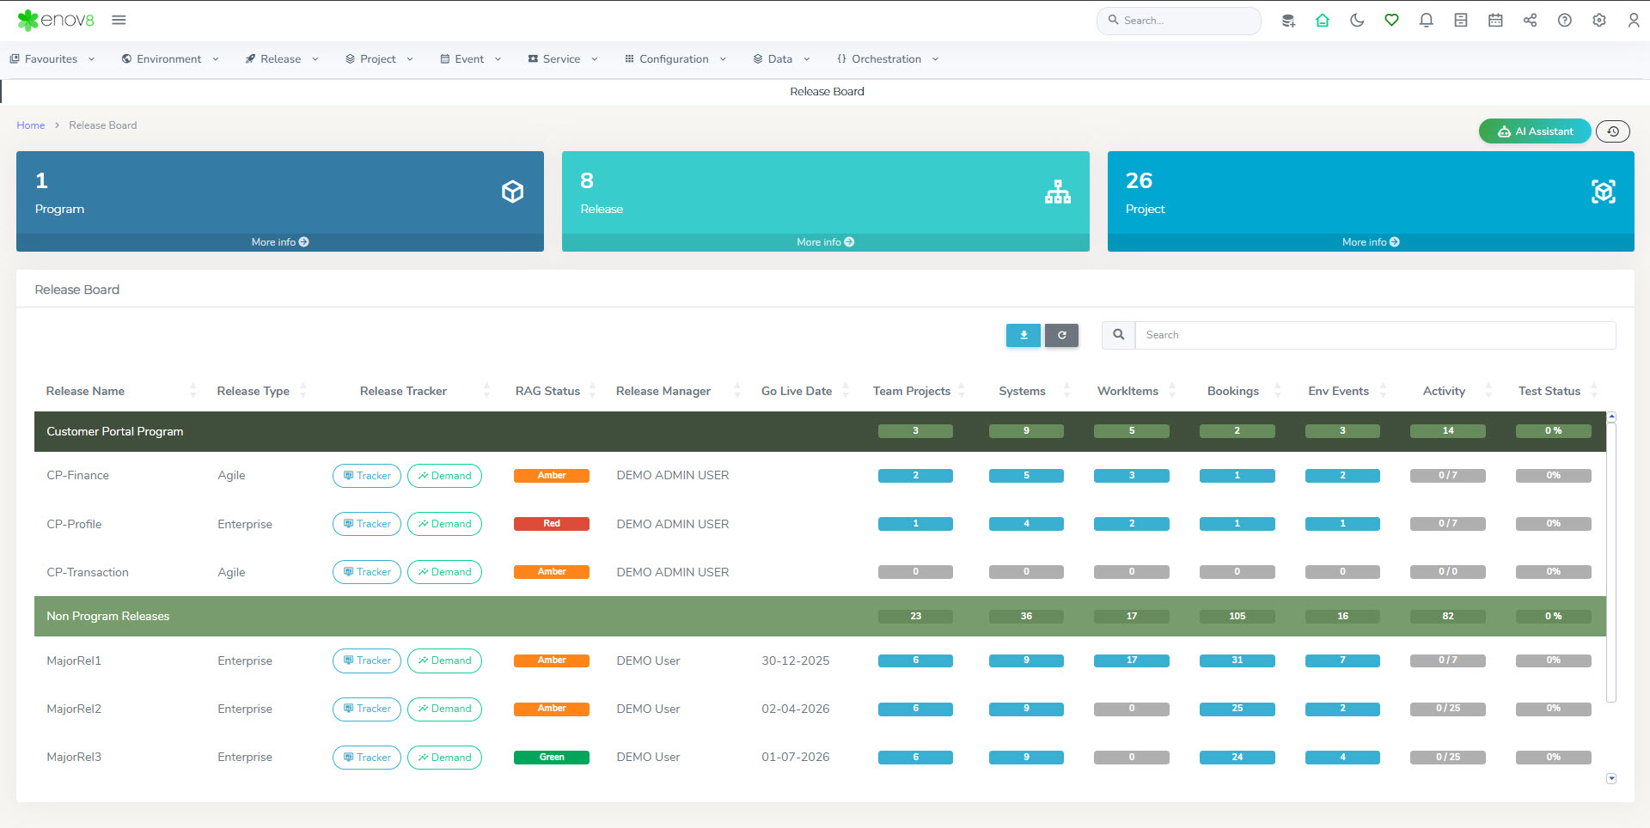Open the calendar icon in top bar
The width and height of the screenshot is (1650, 828).
pos(1495,21)
